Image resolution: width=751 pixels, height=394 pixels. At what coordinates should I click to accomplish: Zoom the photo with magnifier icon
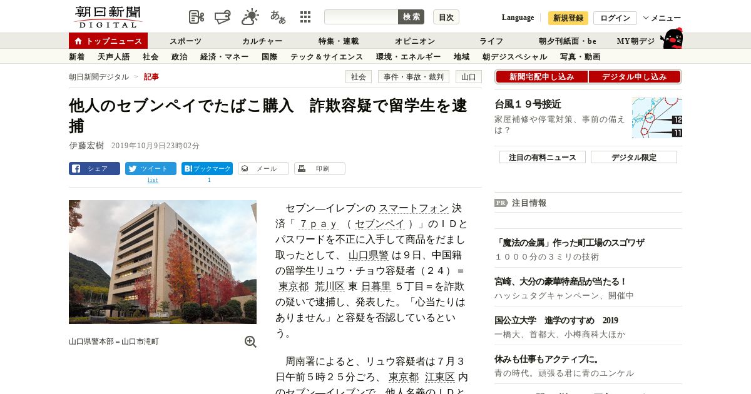coord(250,341)
